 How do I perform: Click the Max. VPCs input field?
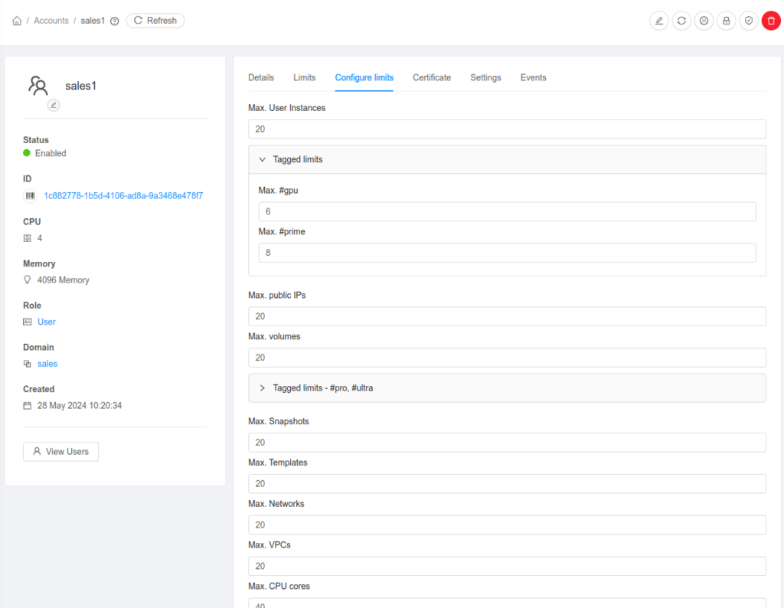507,566
